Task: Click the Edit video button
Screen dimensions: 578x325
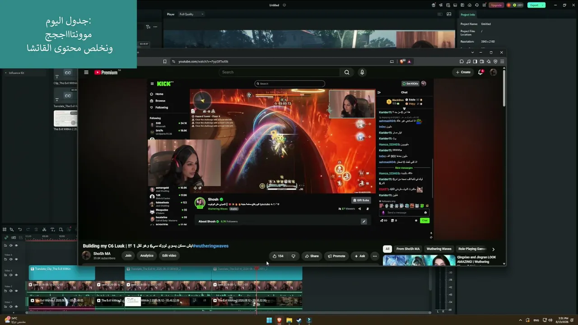Action: tap(169, 255)
